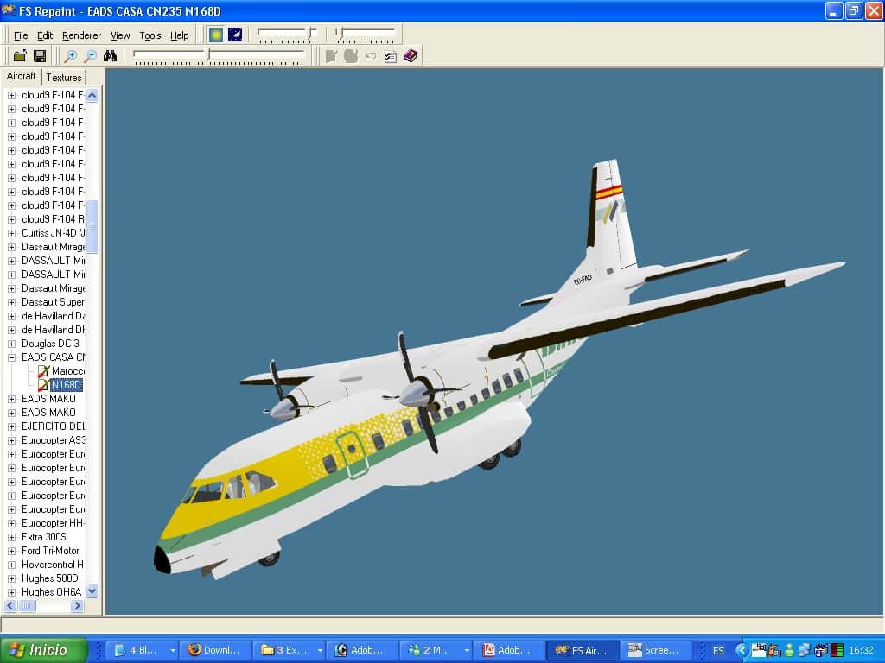Select the Extra 300S aircraft entry
This screenshot has width=885, height=663.
pos(44,537)
